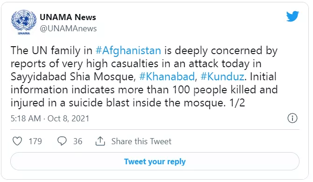This screenshot has width=313, height=182.
Task: Open the @UNAMAnews handle
Action: 68,28
